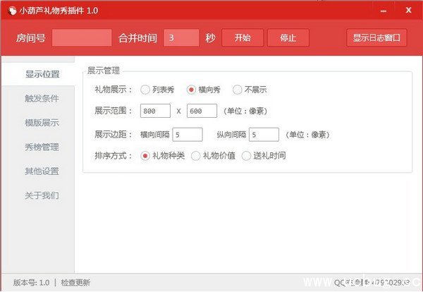Click the 检查更新 link in status bar
The image size is (423, 292).
(x=75, y=283)
